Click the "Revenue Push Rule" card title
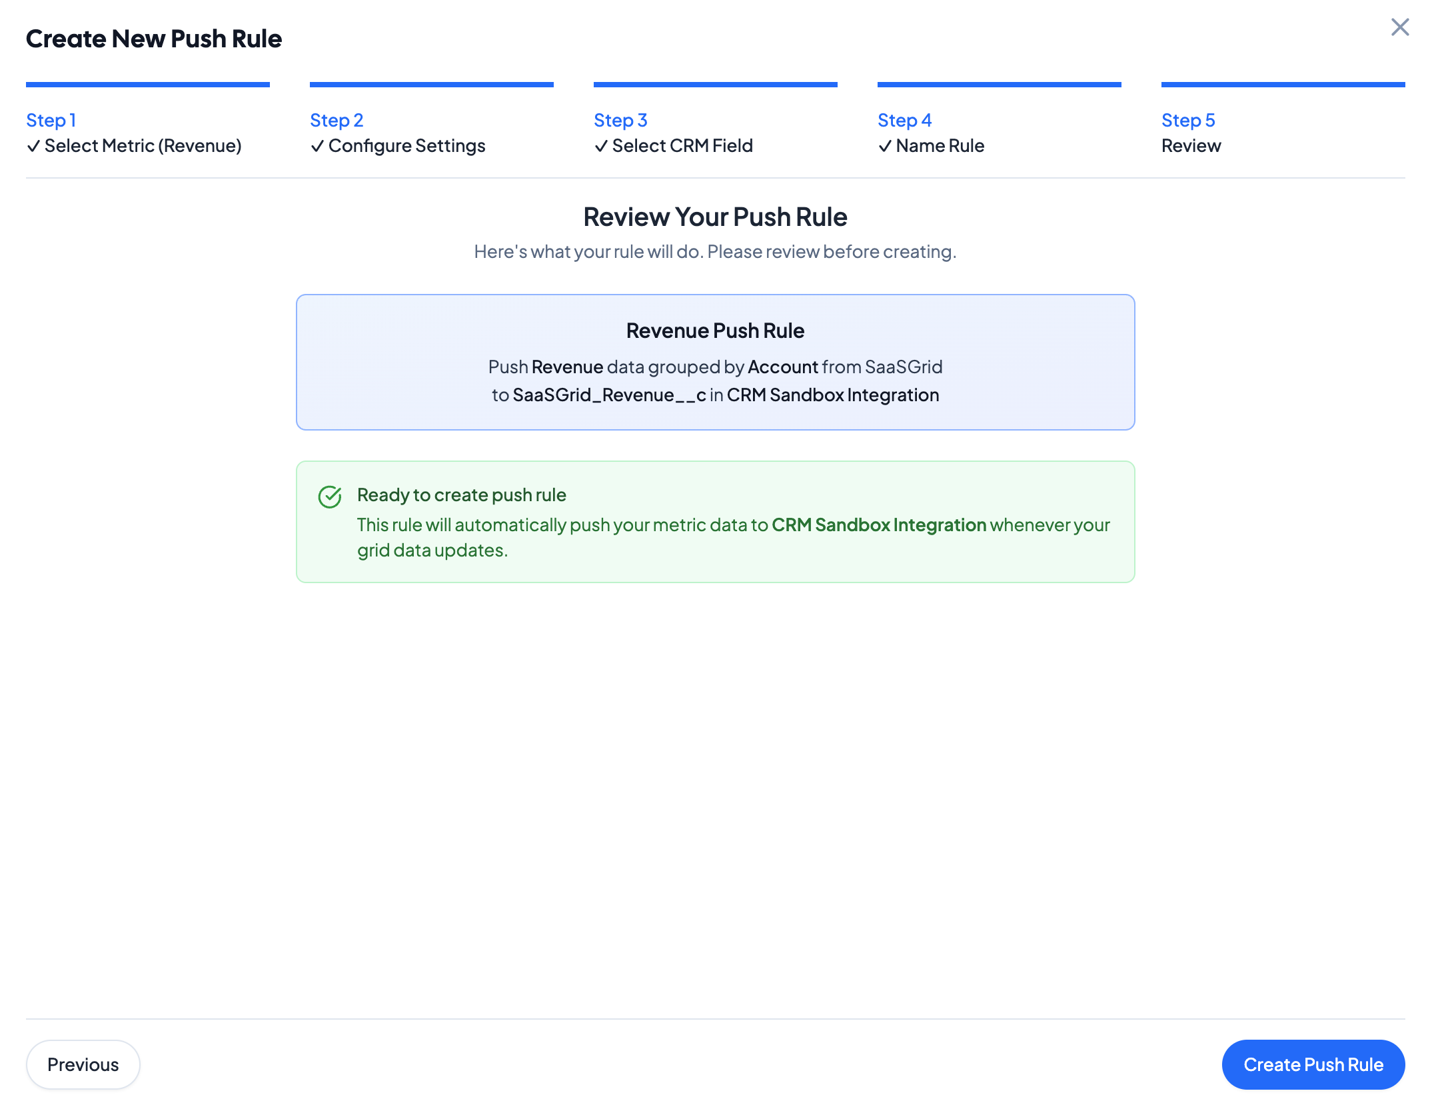This screenshot has height=1113, width=1430. tap(716, 331)
